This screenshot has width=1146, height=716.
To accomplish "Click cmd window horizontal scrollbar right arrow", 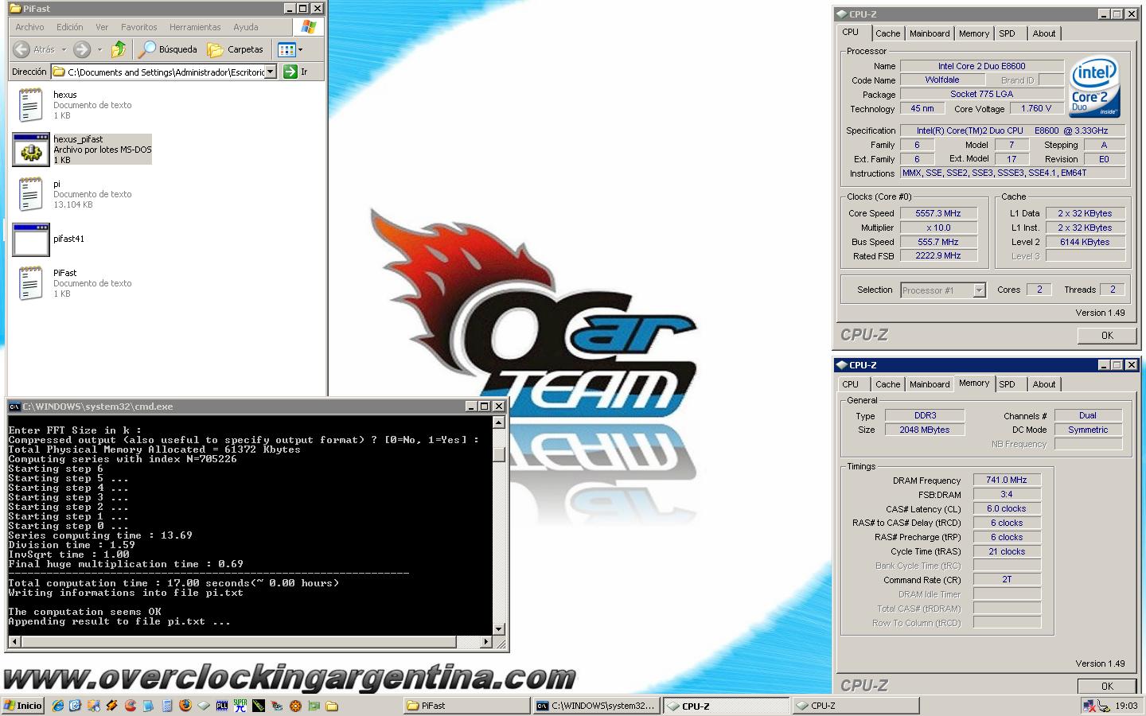I will [x=486, y=641].
